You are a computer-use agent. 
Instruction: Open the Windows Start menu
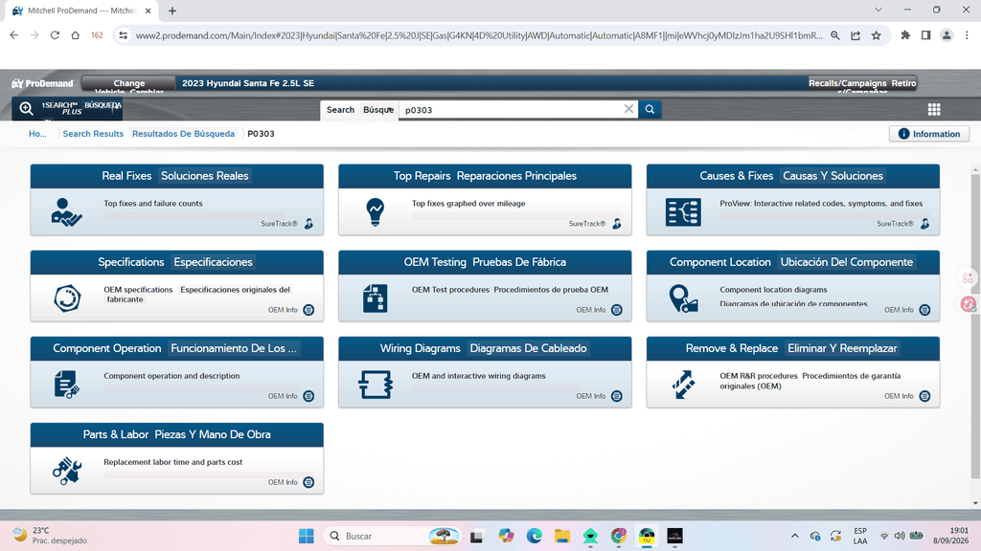pyautogui.click(x=306, y=536)
